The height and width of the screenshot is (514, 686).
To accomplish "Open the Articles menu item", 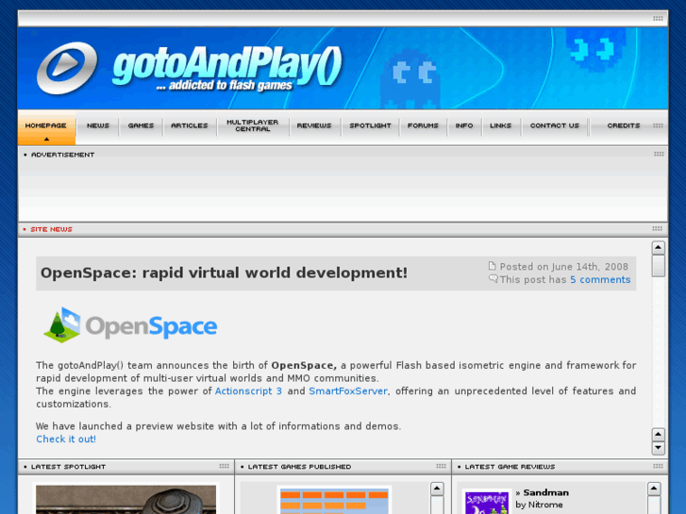I will click(x=190, y=126).
